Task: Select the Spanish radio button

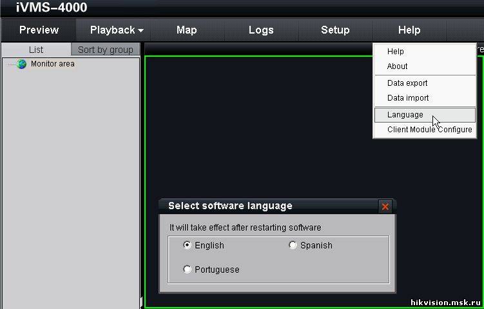Action: pos(293,245)
